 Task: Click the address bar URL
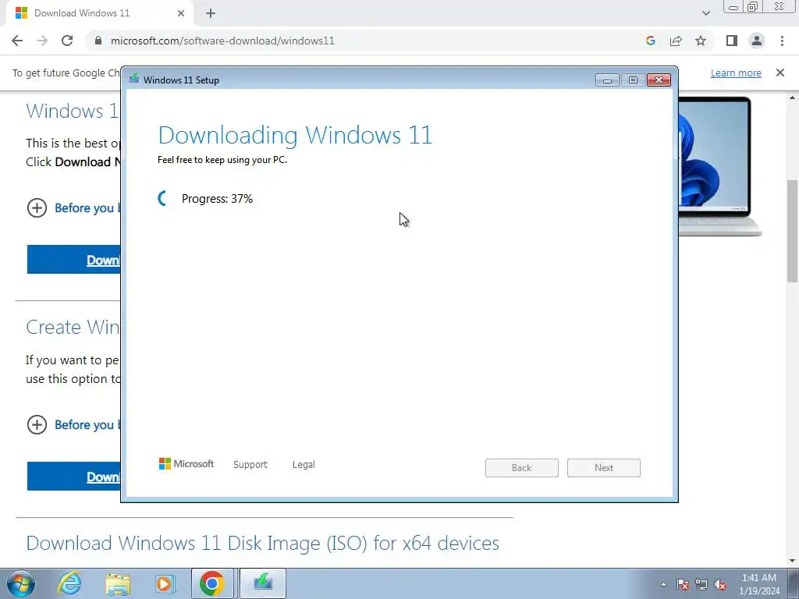click(222, 41)
